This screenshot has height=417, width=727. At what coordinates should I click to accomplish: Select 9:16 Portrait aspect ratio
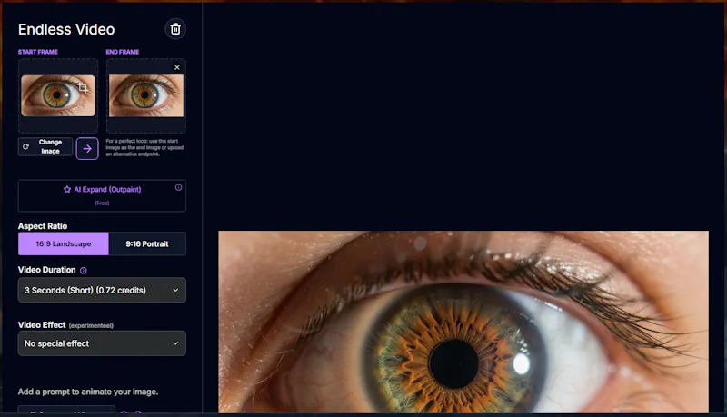click(x=147, y=243)
